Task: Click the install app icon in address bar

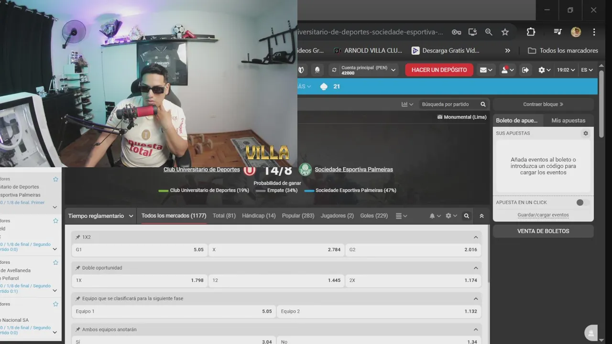Action: click(x=472, y=32)
